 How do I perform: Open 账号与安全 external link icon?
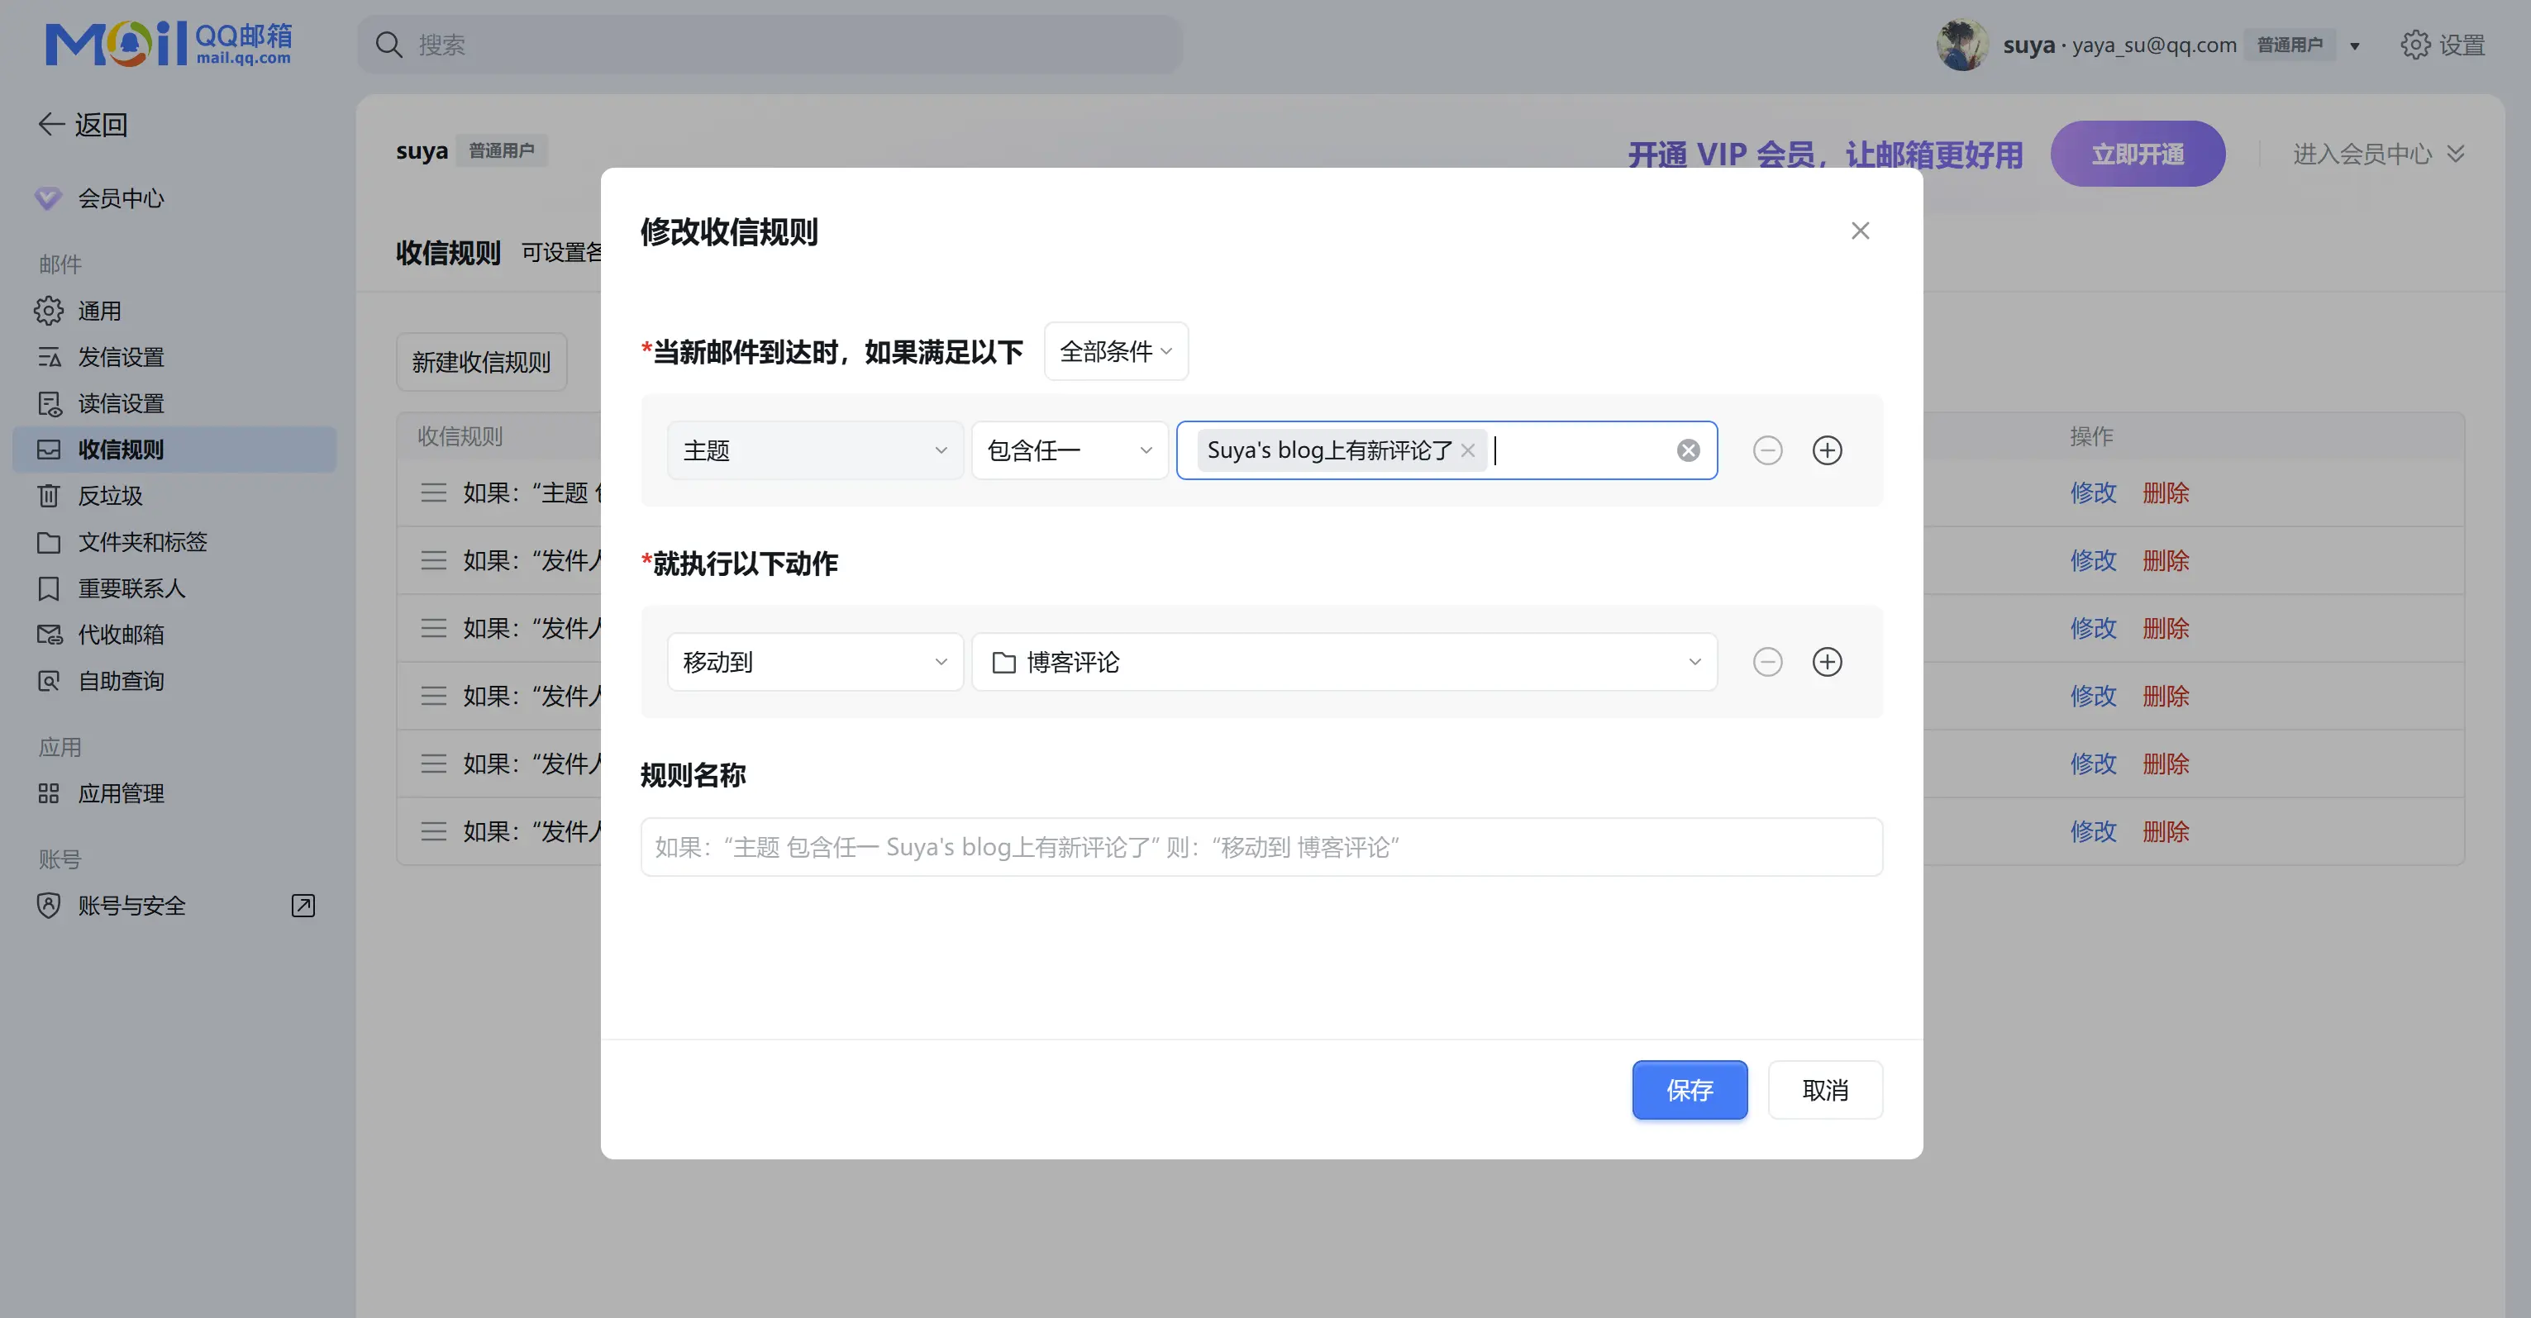coord(303,906)
